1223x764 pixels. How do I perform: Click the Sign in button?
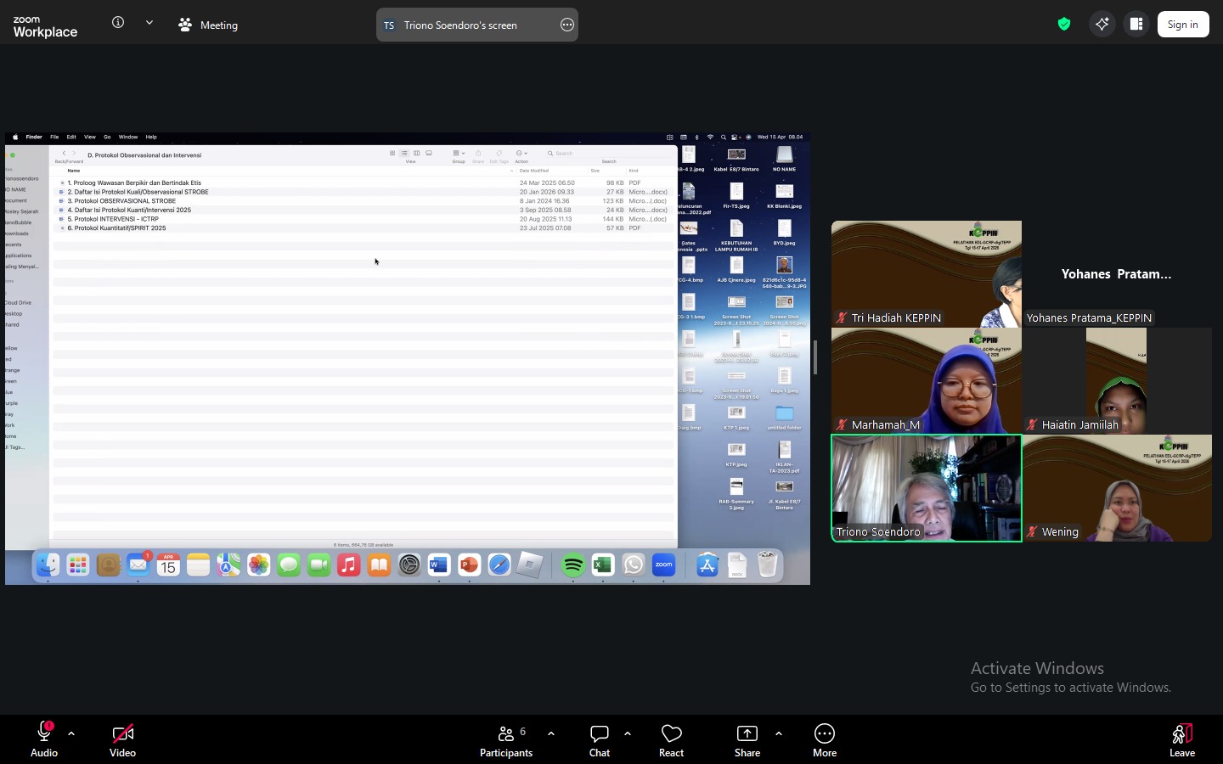[1182, 25]
